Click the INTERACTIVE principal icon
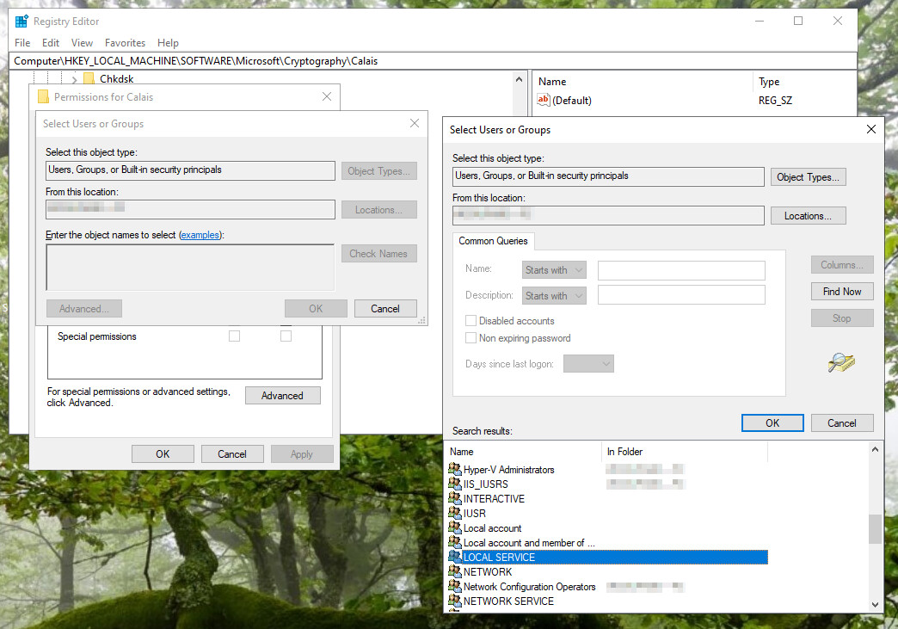Viewport: 898px width, 629px height. [x=455, y=498]
